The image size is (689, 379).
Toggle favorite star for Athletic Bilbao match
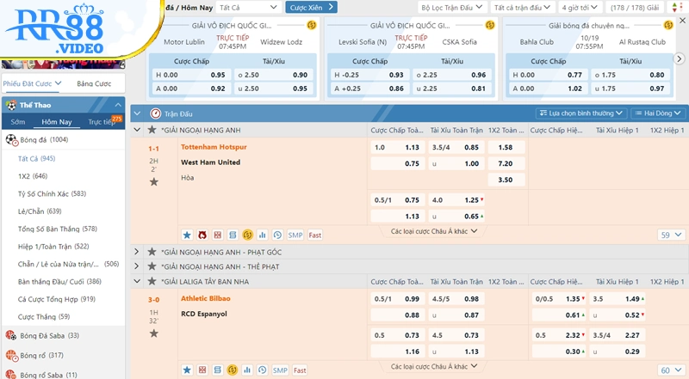153,333
